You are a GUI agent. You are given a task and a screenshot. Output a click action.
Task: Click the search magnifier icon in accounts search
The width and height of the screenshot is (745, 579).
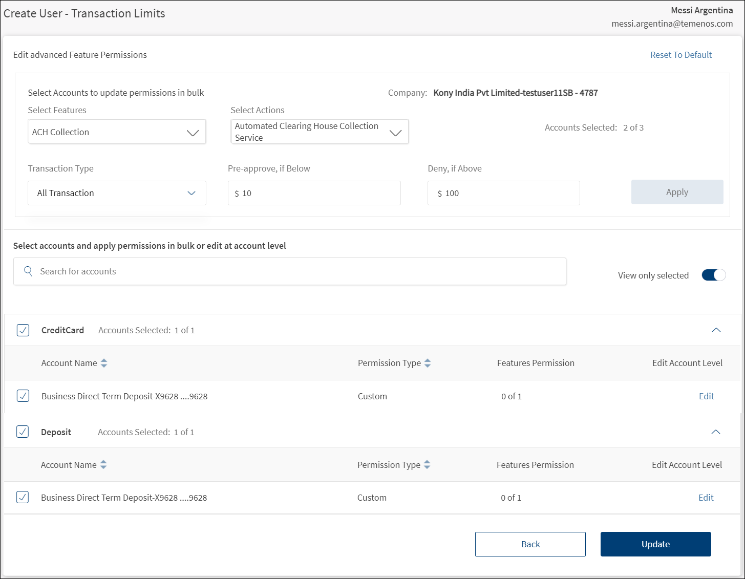28,271
